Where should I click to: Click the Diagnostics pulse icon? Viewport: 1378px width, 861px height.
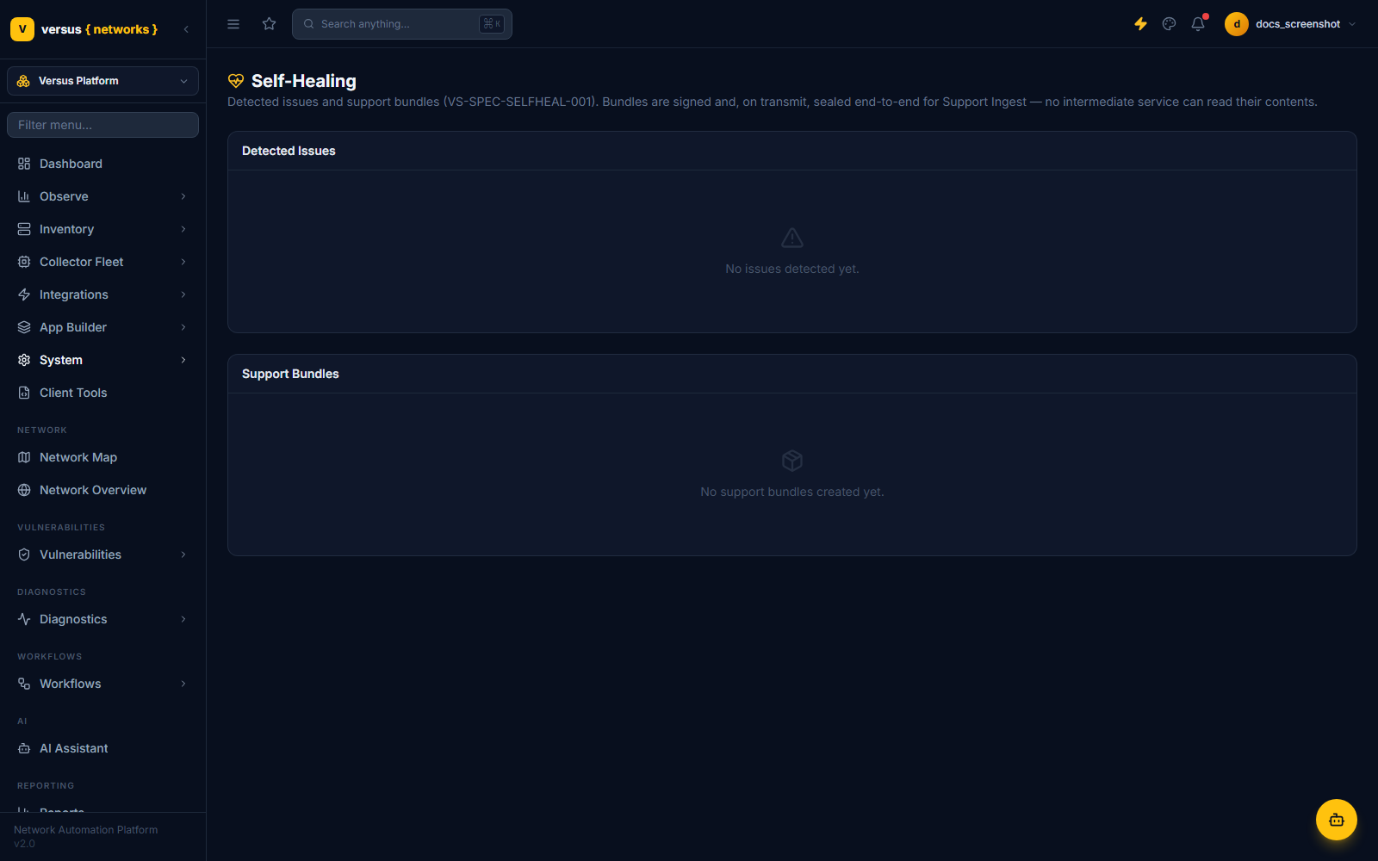(24, 619)
